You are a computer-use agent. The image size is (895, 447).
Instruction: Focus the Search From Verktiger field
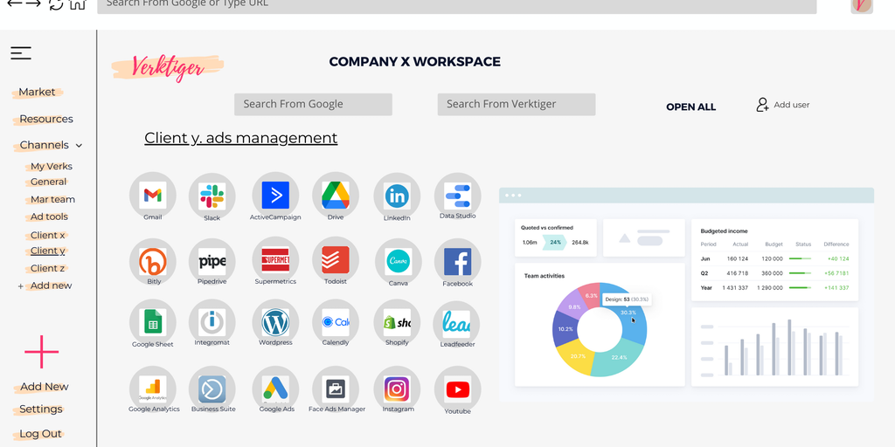pyautogui.click(x=517, y=105)
